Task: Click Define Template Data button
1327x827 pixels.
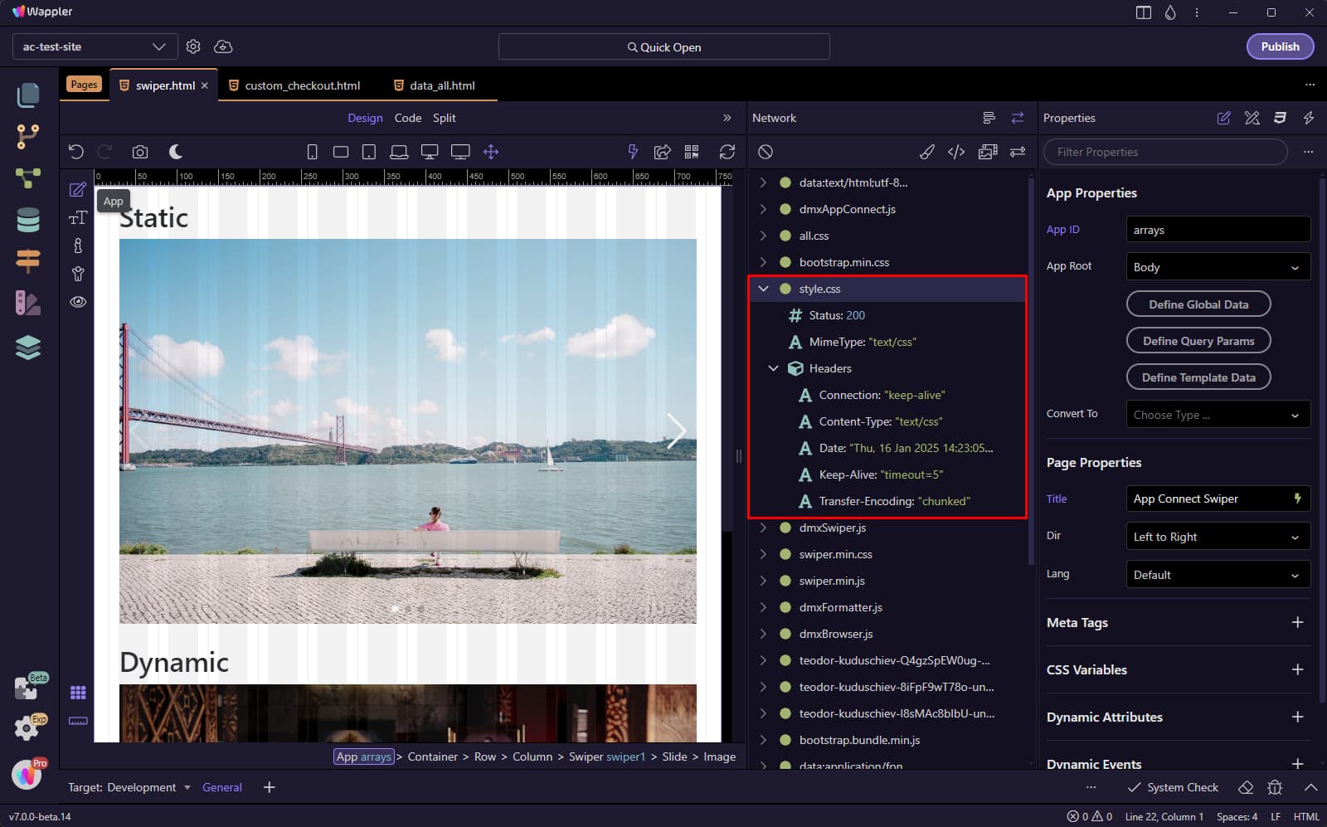Action: point(1198,377)
